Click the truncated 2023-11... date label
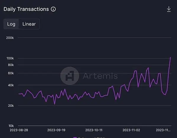This screenshot has height=138, width=177. click(163, 130)
